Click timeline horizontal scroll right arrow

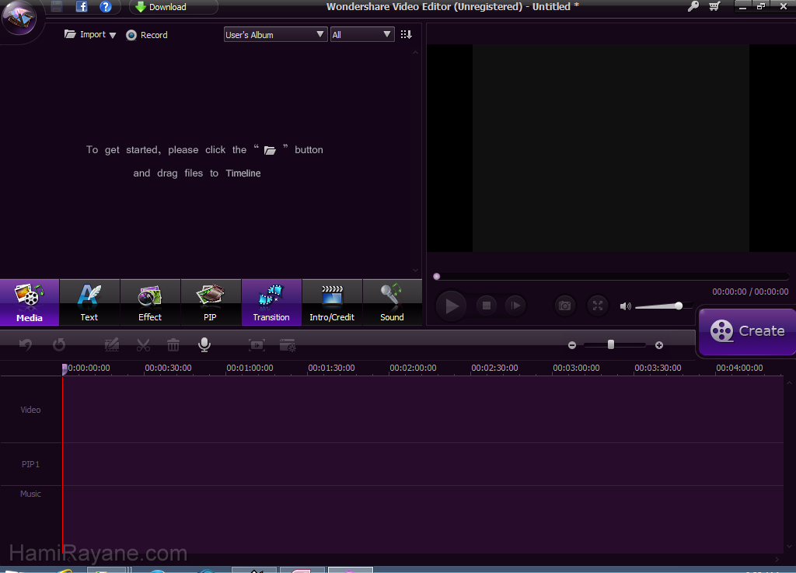coord(777,559)
